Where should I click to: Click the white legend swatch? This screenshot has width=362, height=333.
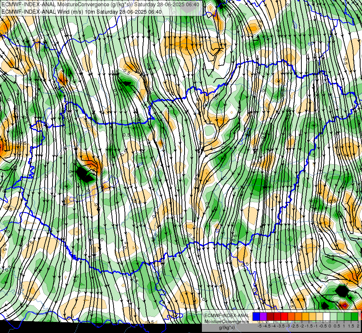coord(327,317)
